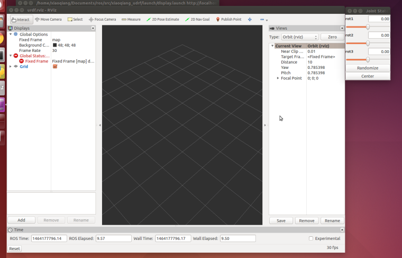Click the rot1 joint slider handle
The image size is (402, 258).
[x=368, y=27]
